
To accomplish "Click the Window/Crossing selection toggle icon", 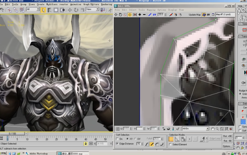I will pos(62,10).
